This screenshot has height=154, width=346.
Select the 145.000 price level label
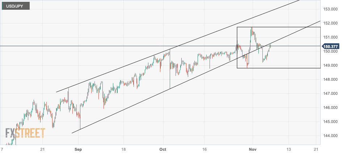(x=330, y=122)
